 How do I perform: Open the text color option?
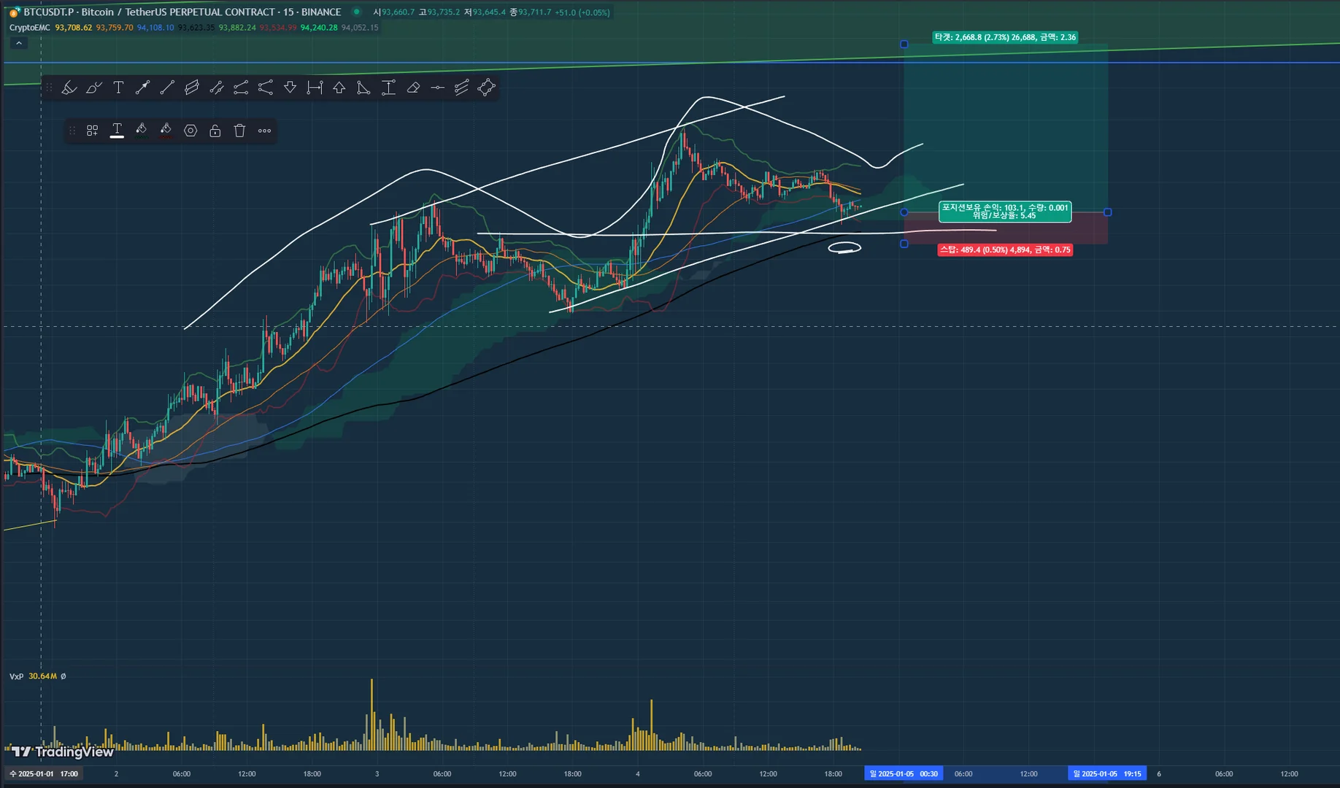(x=117, y=131)
